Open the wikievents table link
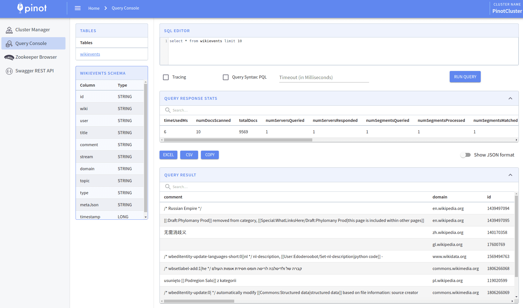Viewport: 523px width, 308px height. tap(90, 54)
